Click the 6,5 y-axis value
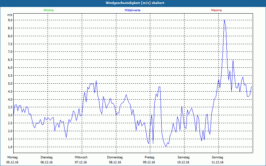The height and width of the screenshot is (166, 266). pos(10,60)
